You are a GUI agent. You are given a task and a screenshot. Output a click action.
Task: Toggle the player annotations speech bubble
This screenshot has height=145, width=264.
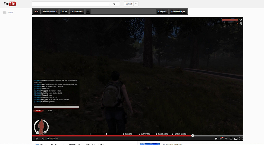pyautogui.click(x=216, y=138)
